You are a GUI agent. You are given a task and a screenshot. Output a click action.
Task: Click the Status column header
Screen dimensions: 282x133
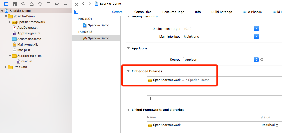(265, 117)
